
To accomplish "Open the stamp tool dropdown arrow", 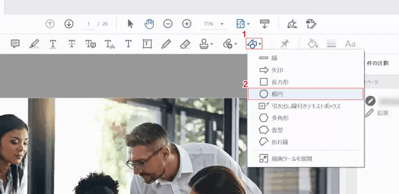I will 212,44.
